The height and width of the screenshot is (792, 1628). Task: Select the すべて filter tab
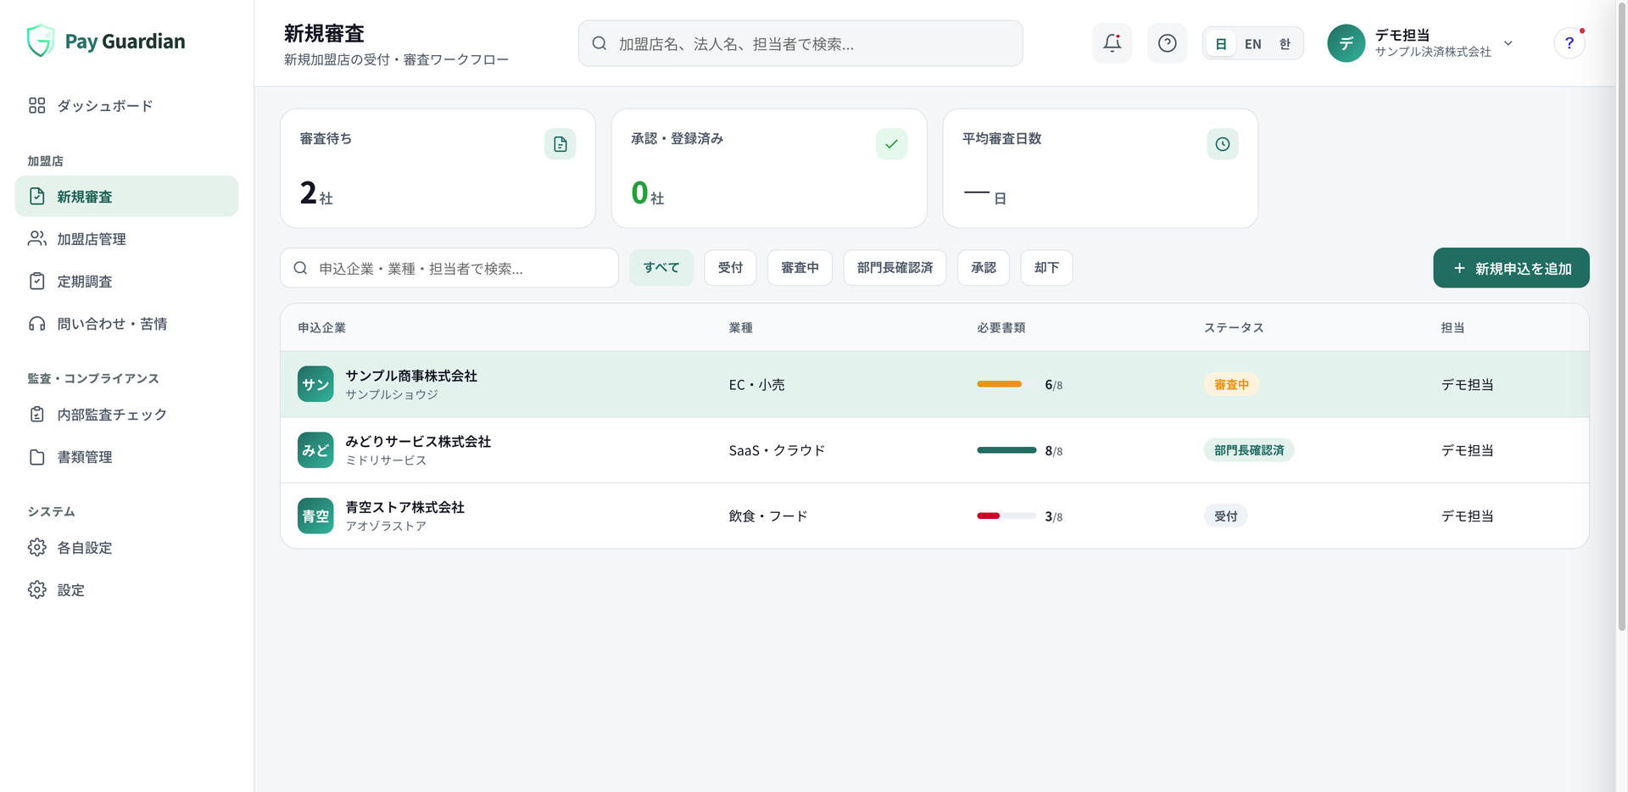pos(661,268)
